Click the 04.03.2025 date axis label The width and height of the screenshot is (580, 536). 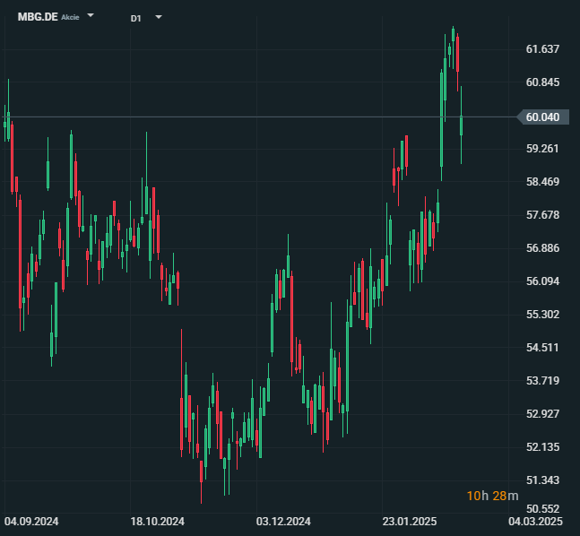pyautogui.click(x=535, y=522)
